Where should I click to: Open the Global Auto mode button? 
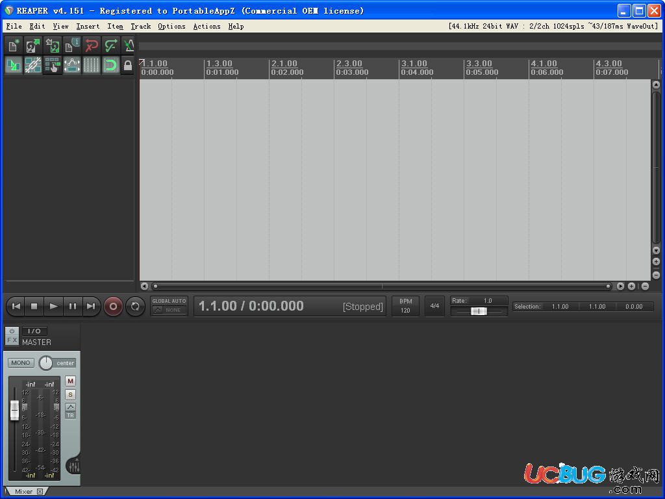point(169,305)
